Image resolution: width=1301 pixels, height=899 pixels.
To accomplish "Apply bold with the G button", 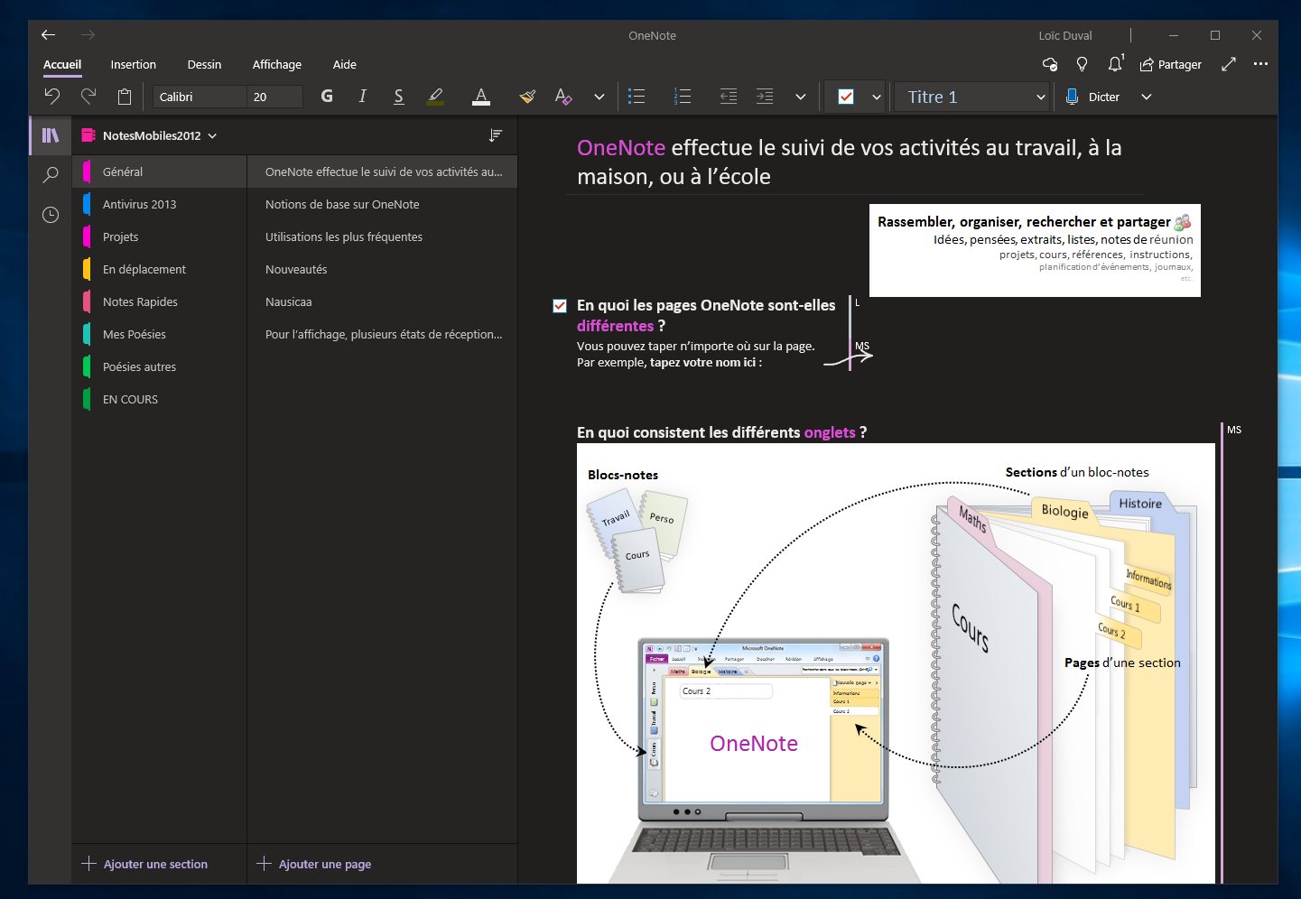I will 327,97.
